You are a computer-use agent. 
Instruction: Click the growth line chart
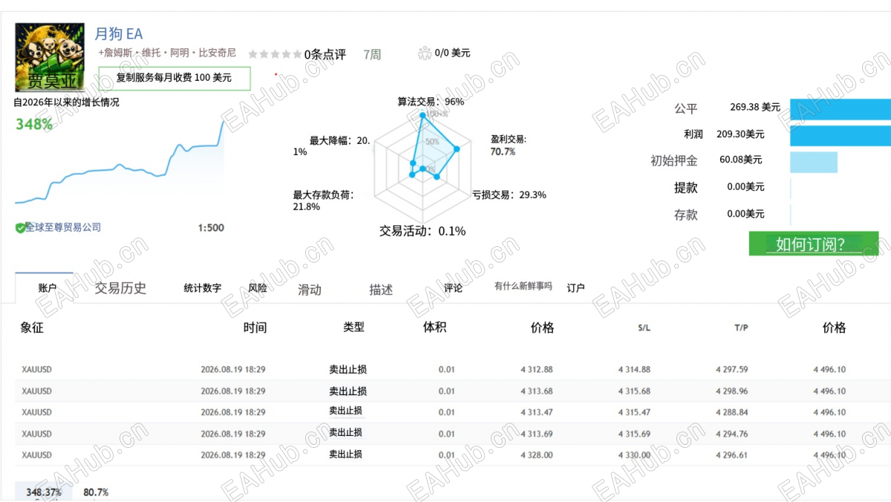coord(120,162)
